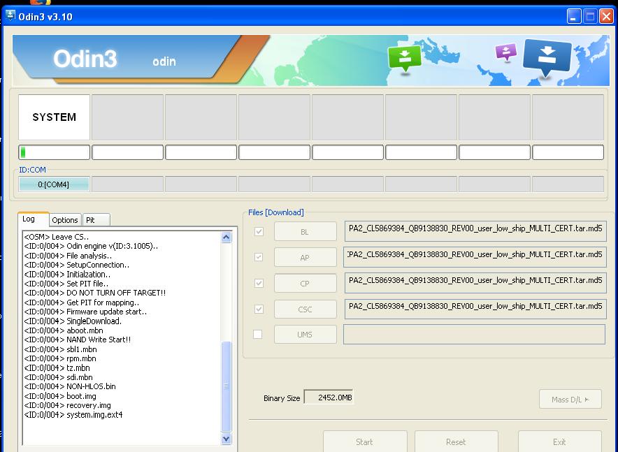
Task: Click the 'Get PIT for mapping..' log line
Action: click(x=82, y=302)
